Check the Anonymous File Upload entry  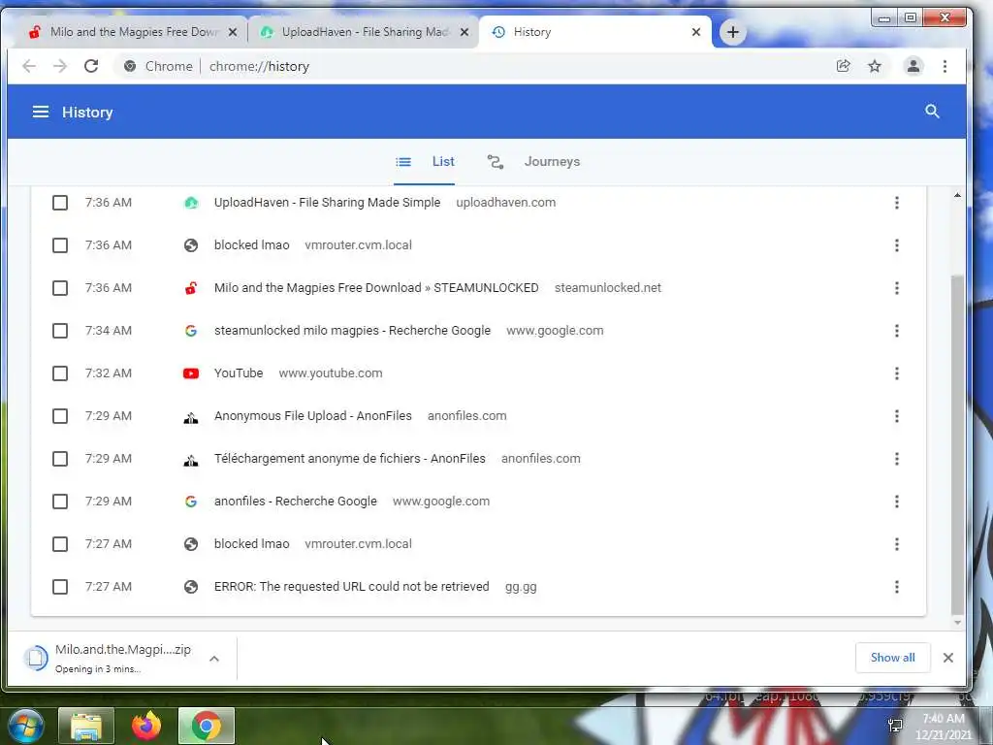click(60, 416)
